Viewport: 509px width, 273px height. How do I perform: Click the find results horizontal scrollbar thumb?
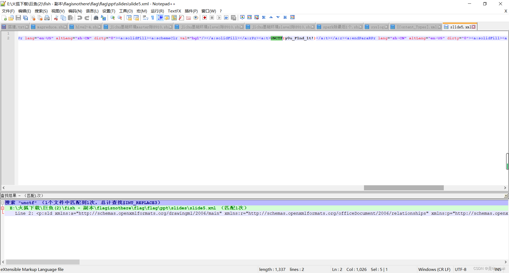43,262
